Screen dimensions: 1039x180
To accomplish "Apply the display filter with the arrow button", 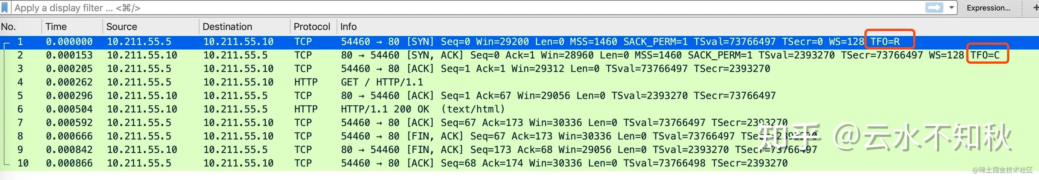I will [934, 7].
